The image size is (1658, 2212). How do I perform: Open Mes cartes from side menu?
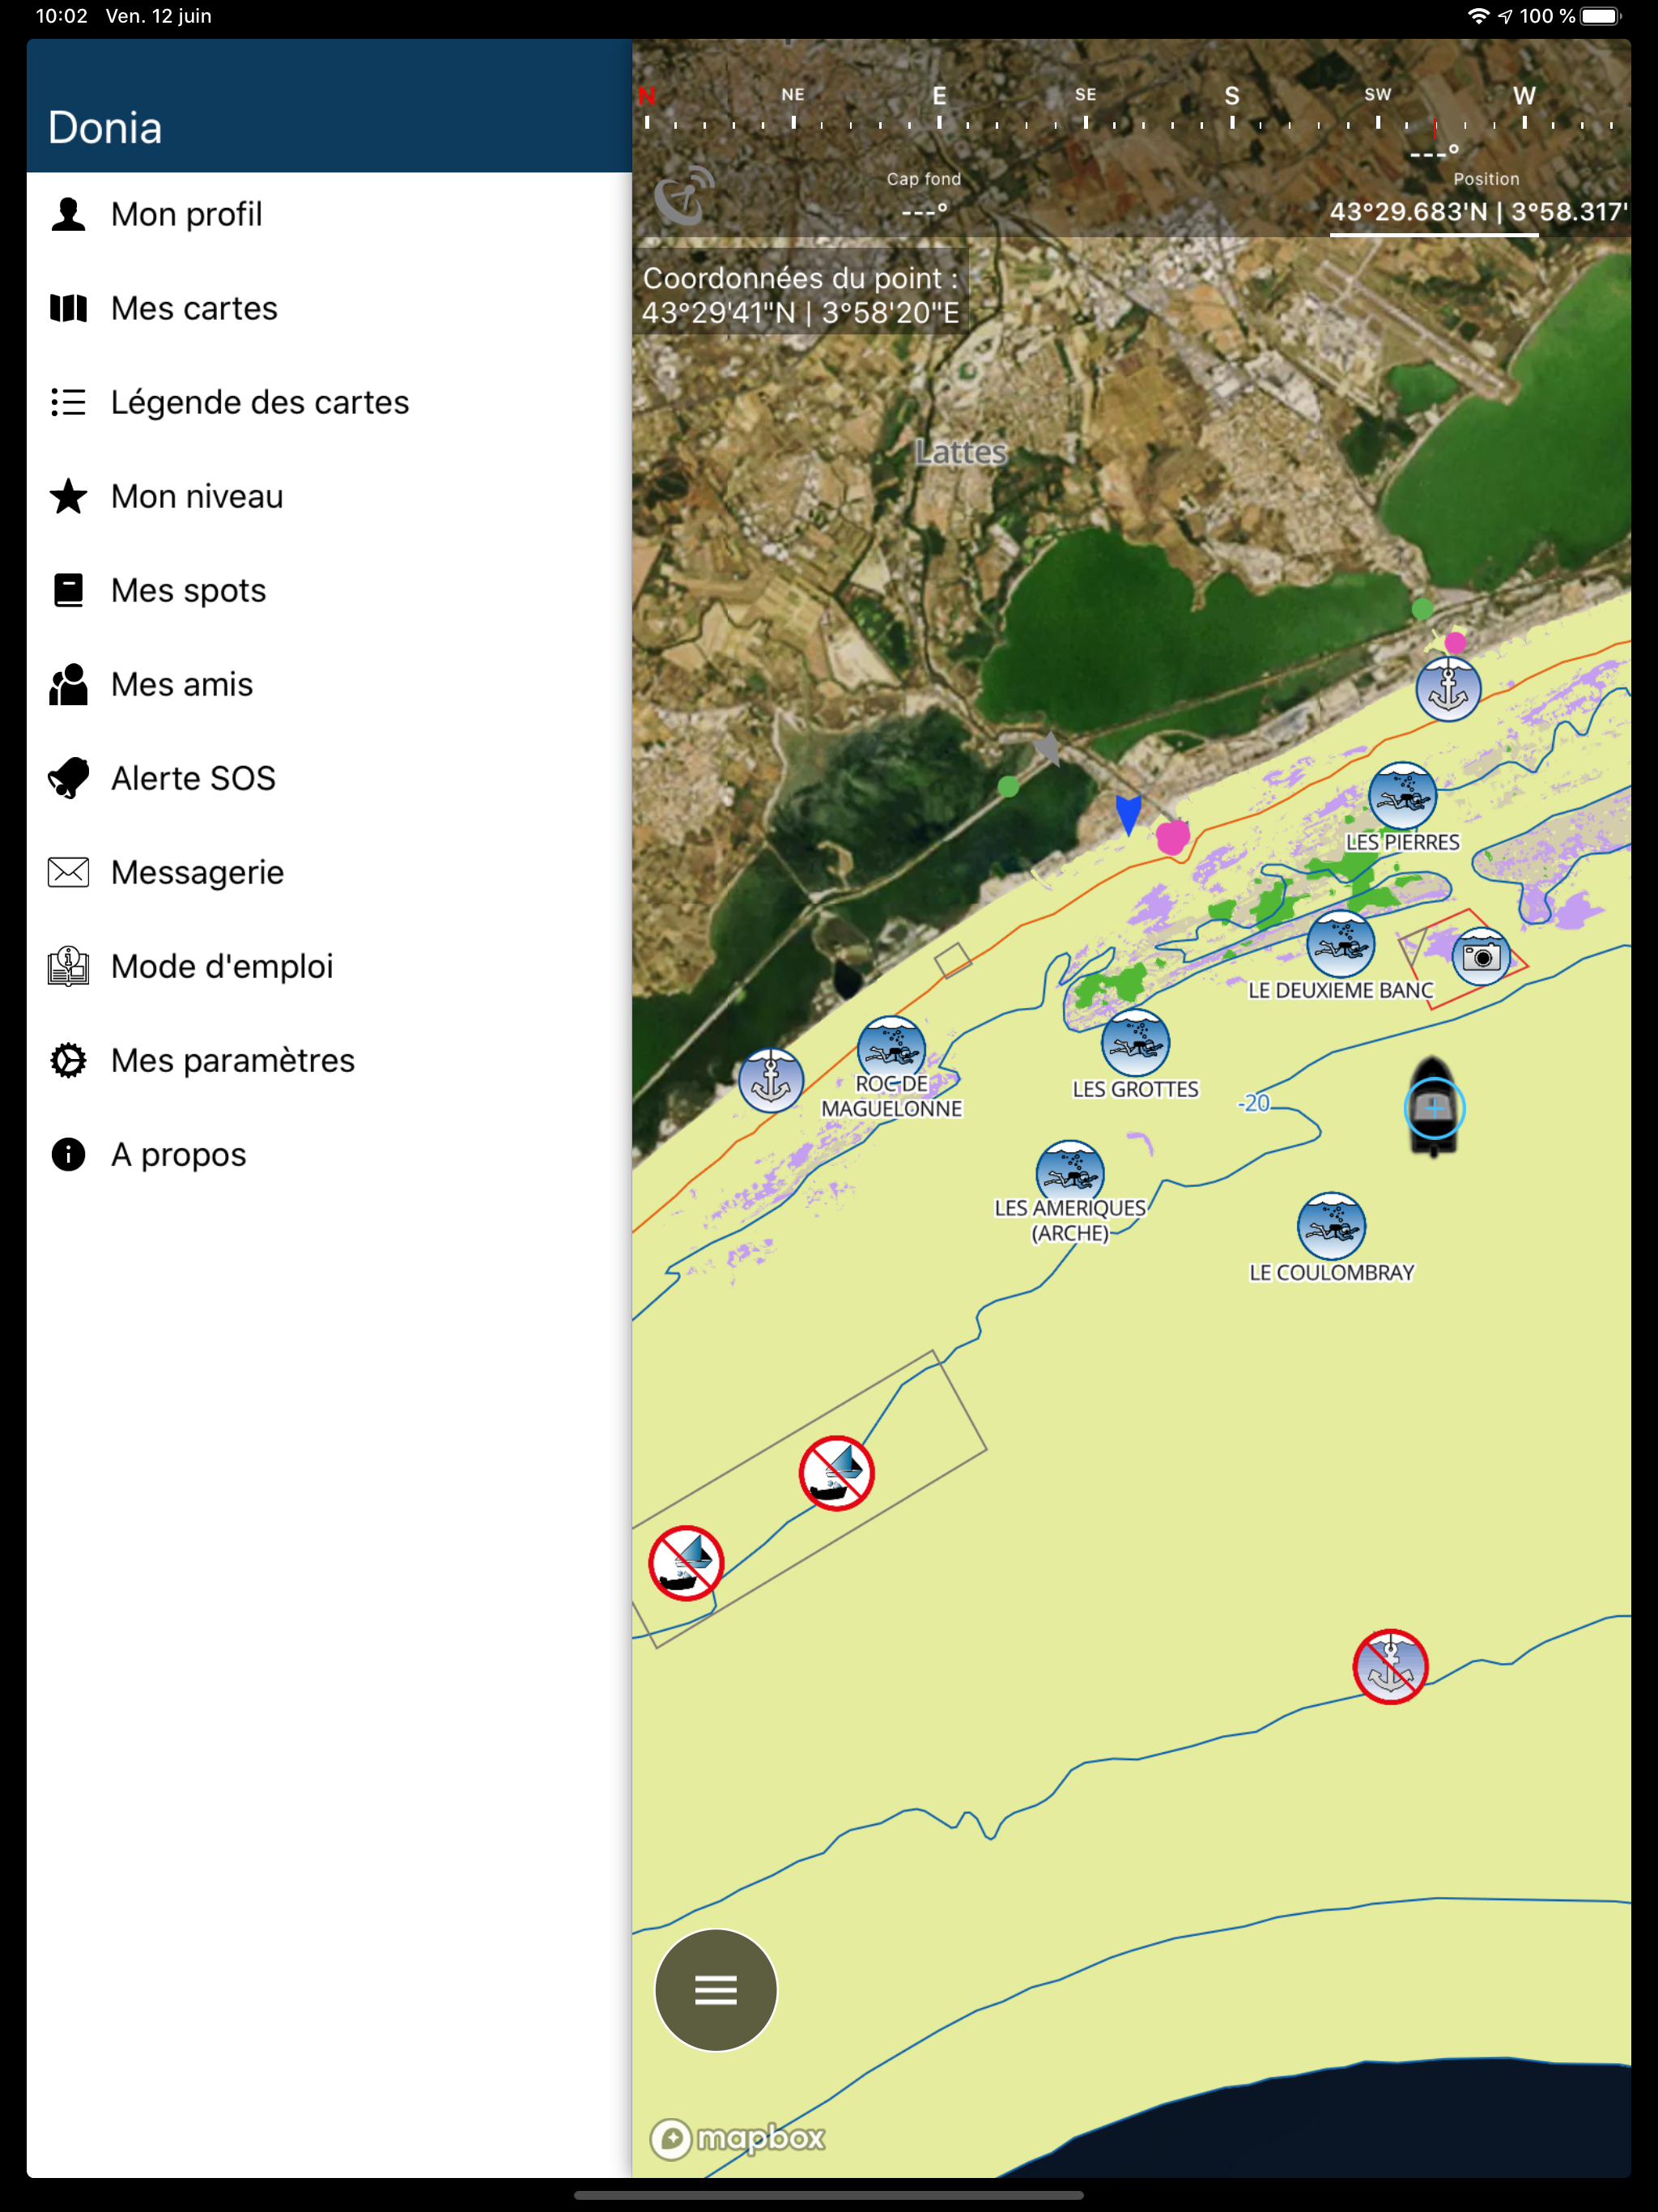194,308
